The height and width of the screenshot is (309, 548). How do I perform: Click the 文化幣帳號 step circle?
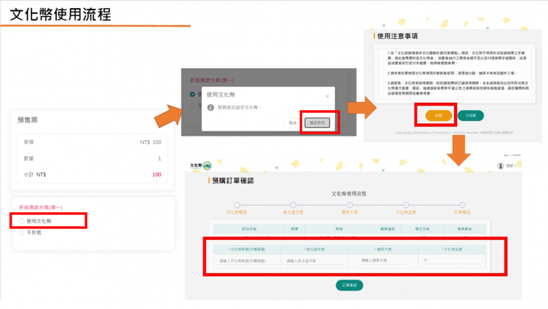pos(237,203)
